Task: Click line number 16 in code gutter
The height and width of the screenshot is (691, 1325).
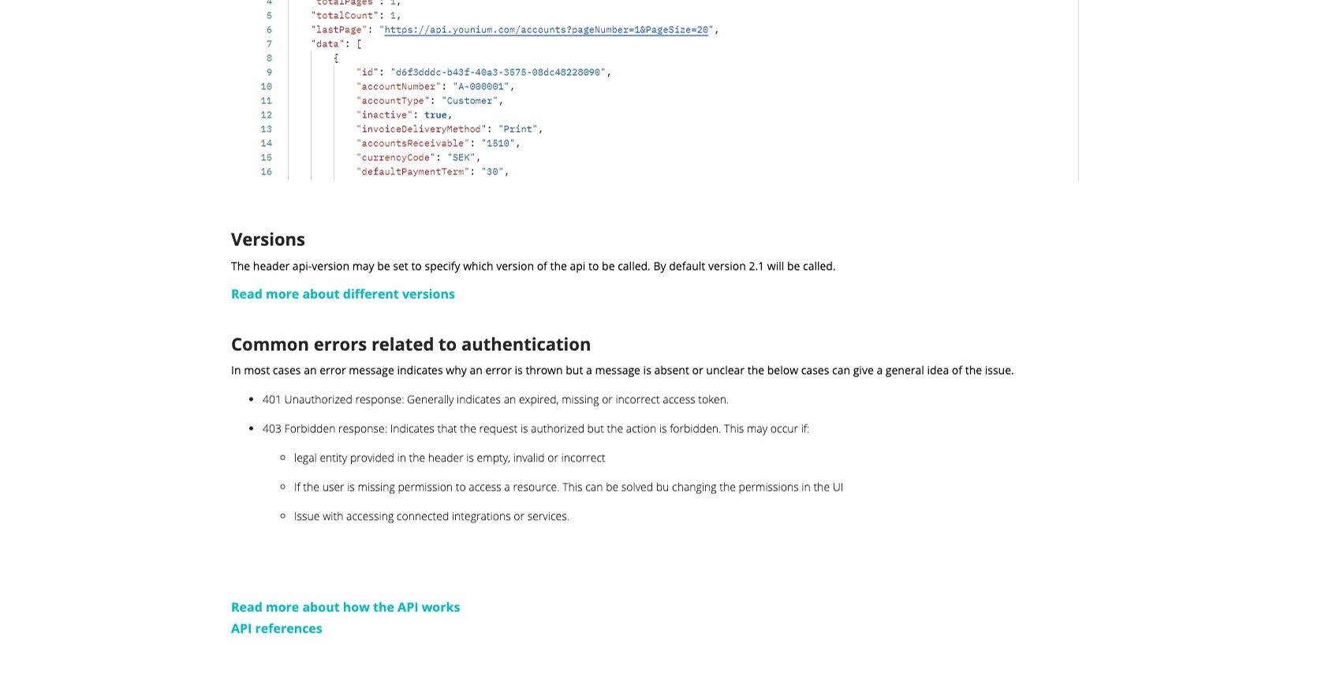Action: tap(267, 172)
